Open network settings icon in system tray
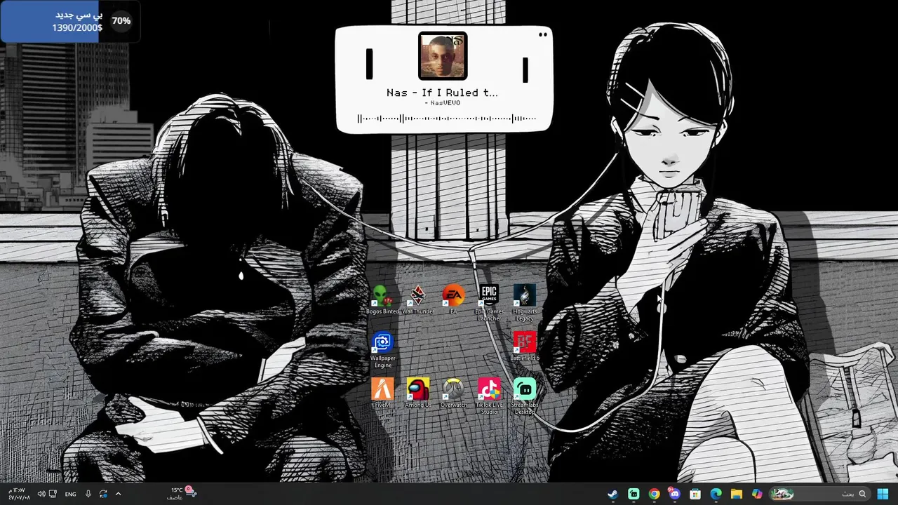Image resolution: width=898 pixels, height=505 pixels. tap(53, 494)
